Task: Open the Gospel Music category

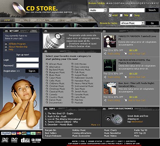Action: [81, 75]
